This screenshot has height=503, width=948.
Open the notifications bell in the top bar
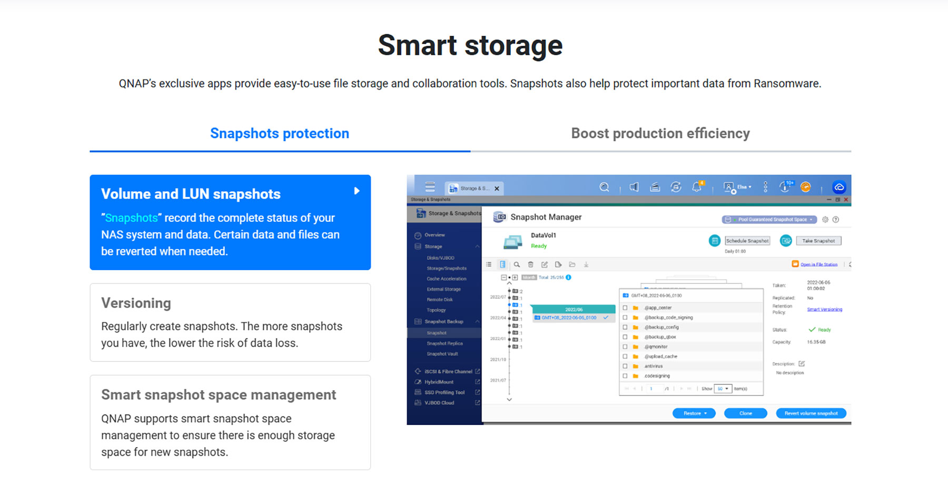pyautogui.click(x=697, y=188)
